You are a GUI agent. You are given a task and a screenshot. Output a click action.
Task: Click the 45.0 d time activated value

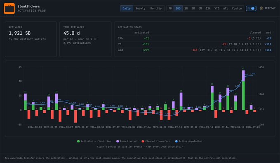point(72,33)
